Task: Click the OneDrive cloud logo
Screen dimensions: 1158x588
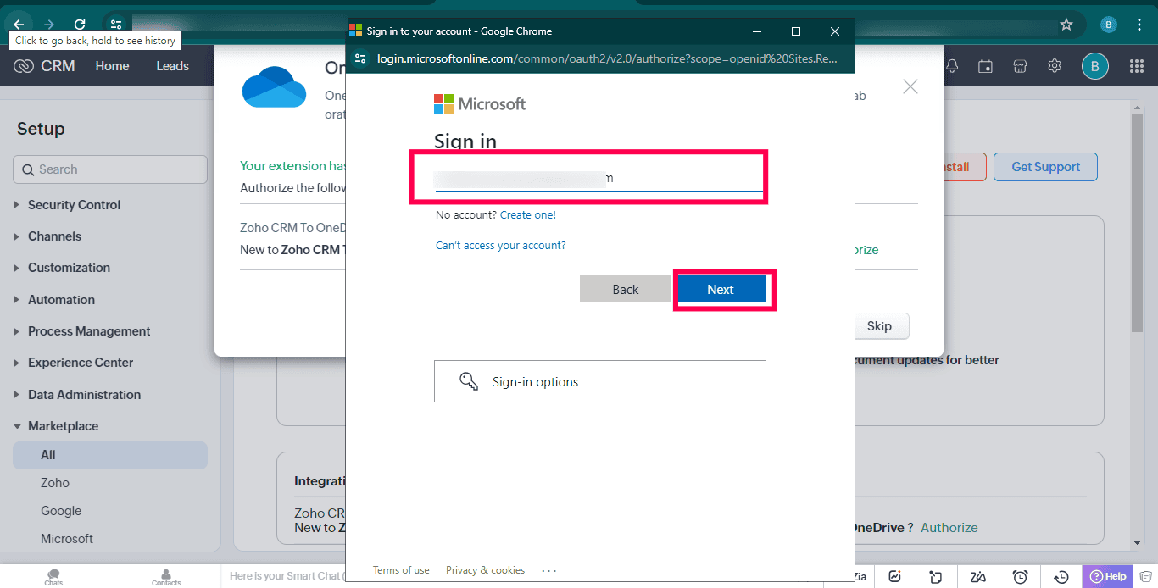Action: (274, 88)
